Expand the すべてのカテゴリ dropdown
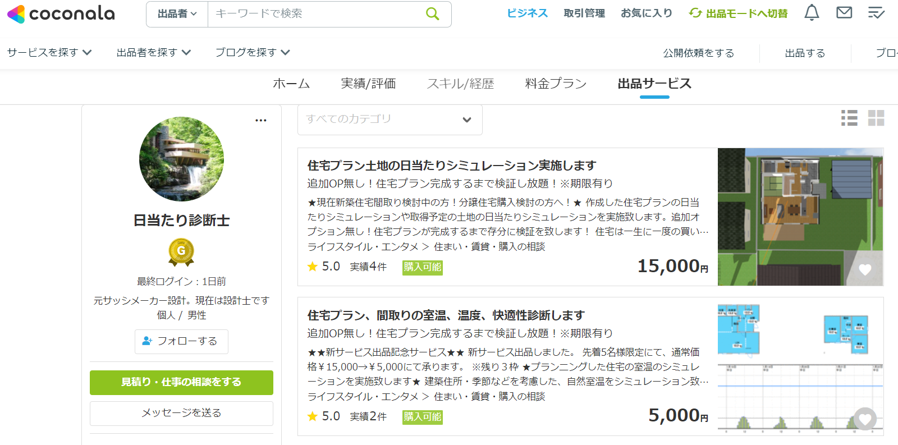 390,120
